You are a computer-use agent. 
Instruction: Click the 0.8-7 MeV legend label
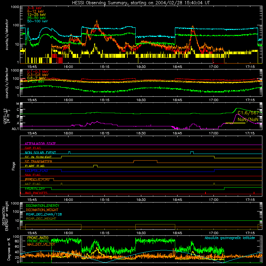[36, 78]
